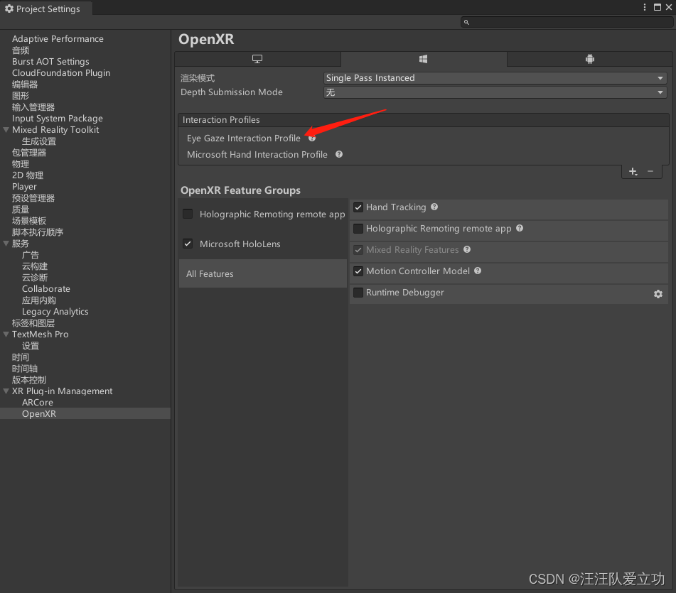Uncheck the Microsoft HoloLens feature group

pos(188,244)
